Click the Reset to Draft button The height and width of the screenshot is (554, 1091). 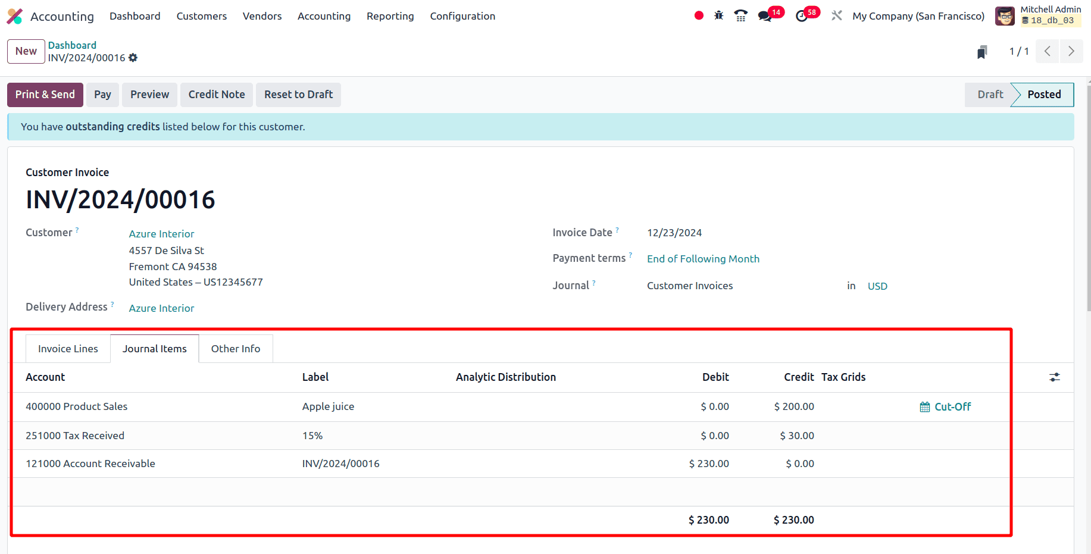pyautogui.click(x=299, y=95)
